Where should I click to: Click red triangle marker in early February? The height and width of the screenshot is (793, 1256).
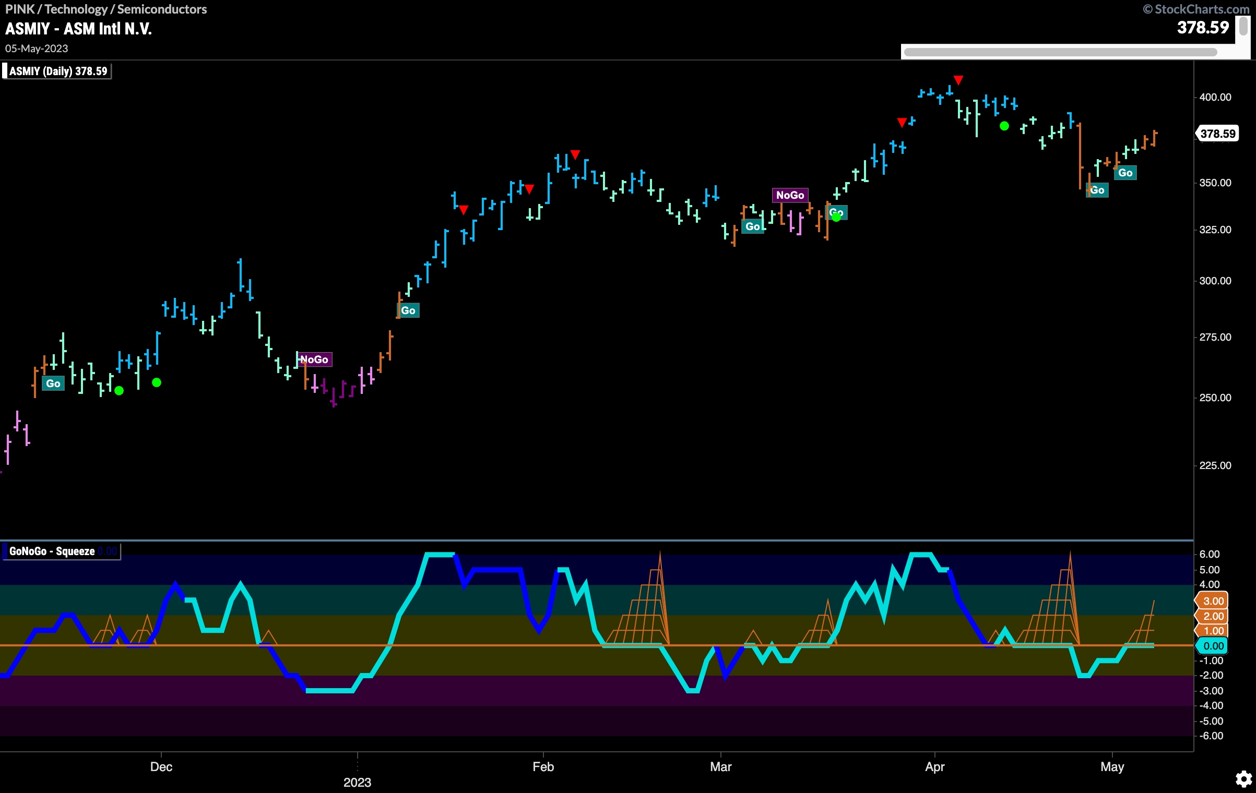tap(575, 154)
